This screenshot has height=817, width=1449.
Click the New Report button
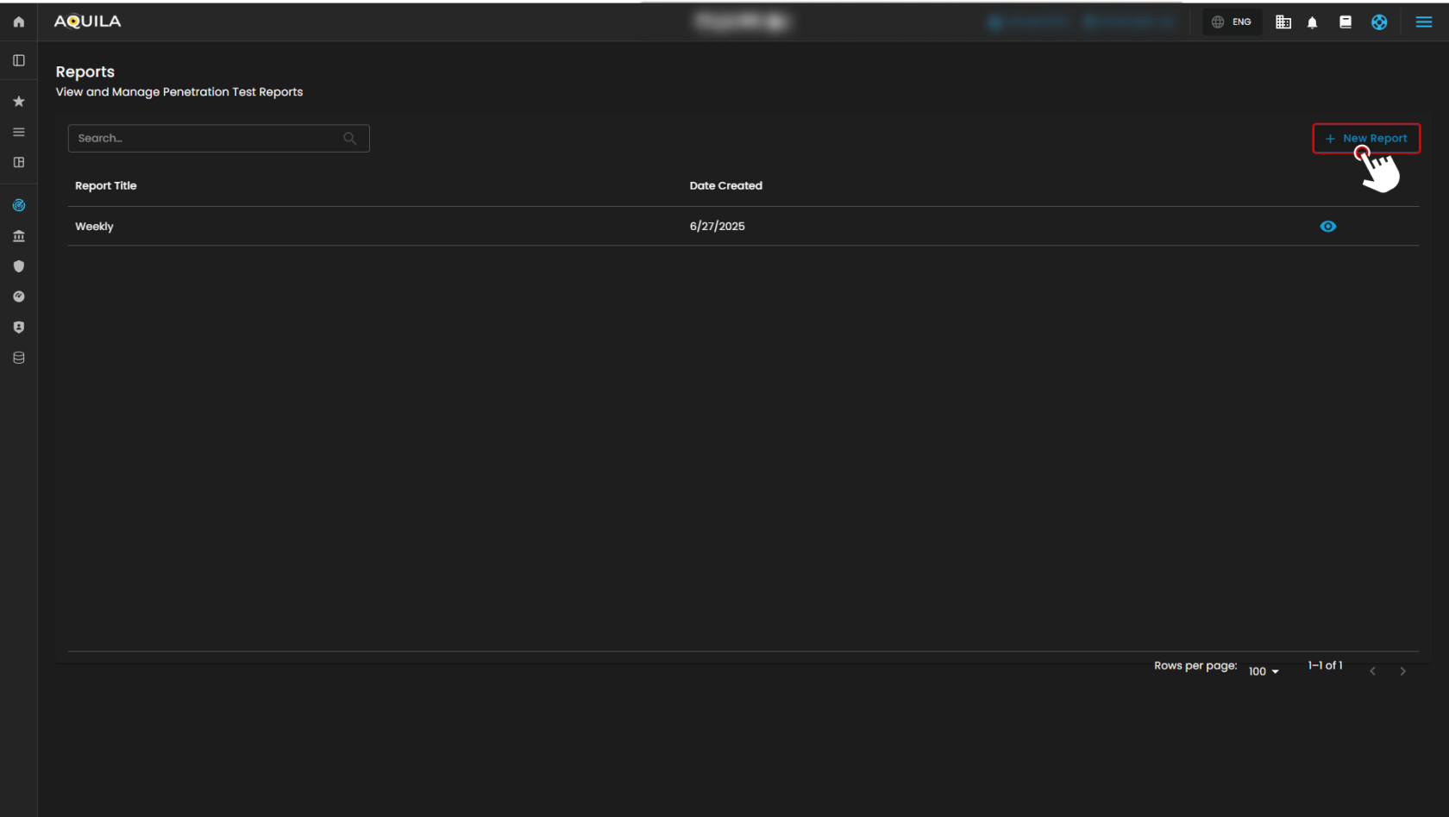coord(1365,138)
